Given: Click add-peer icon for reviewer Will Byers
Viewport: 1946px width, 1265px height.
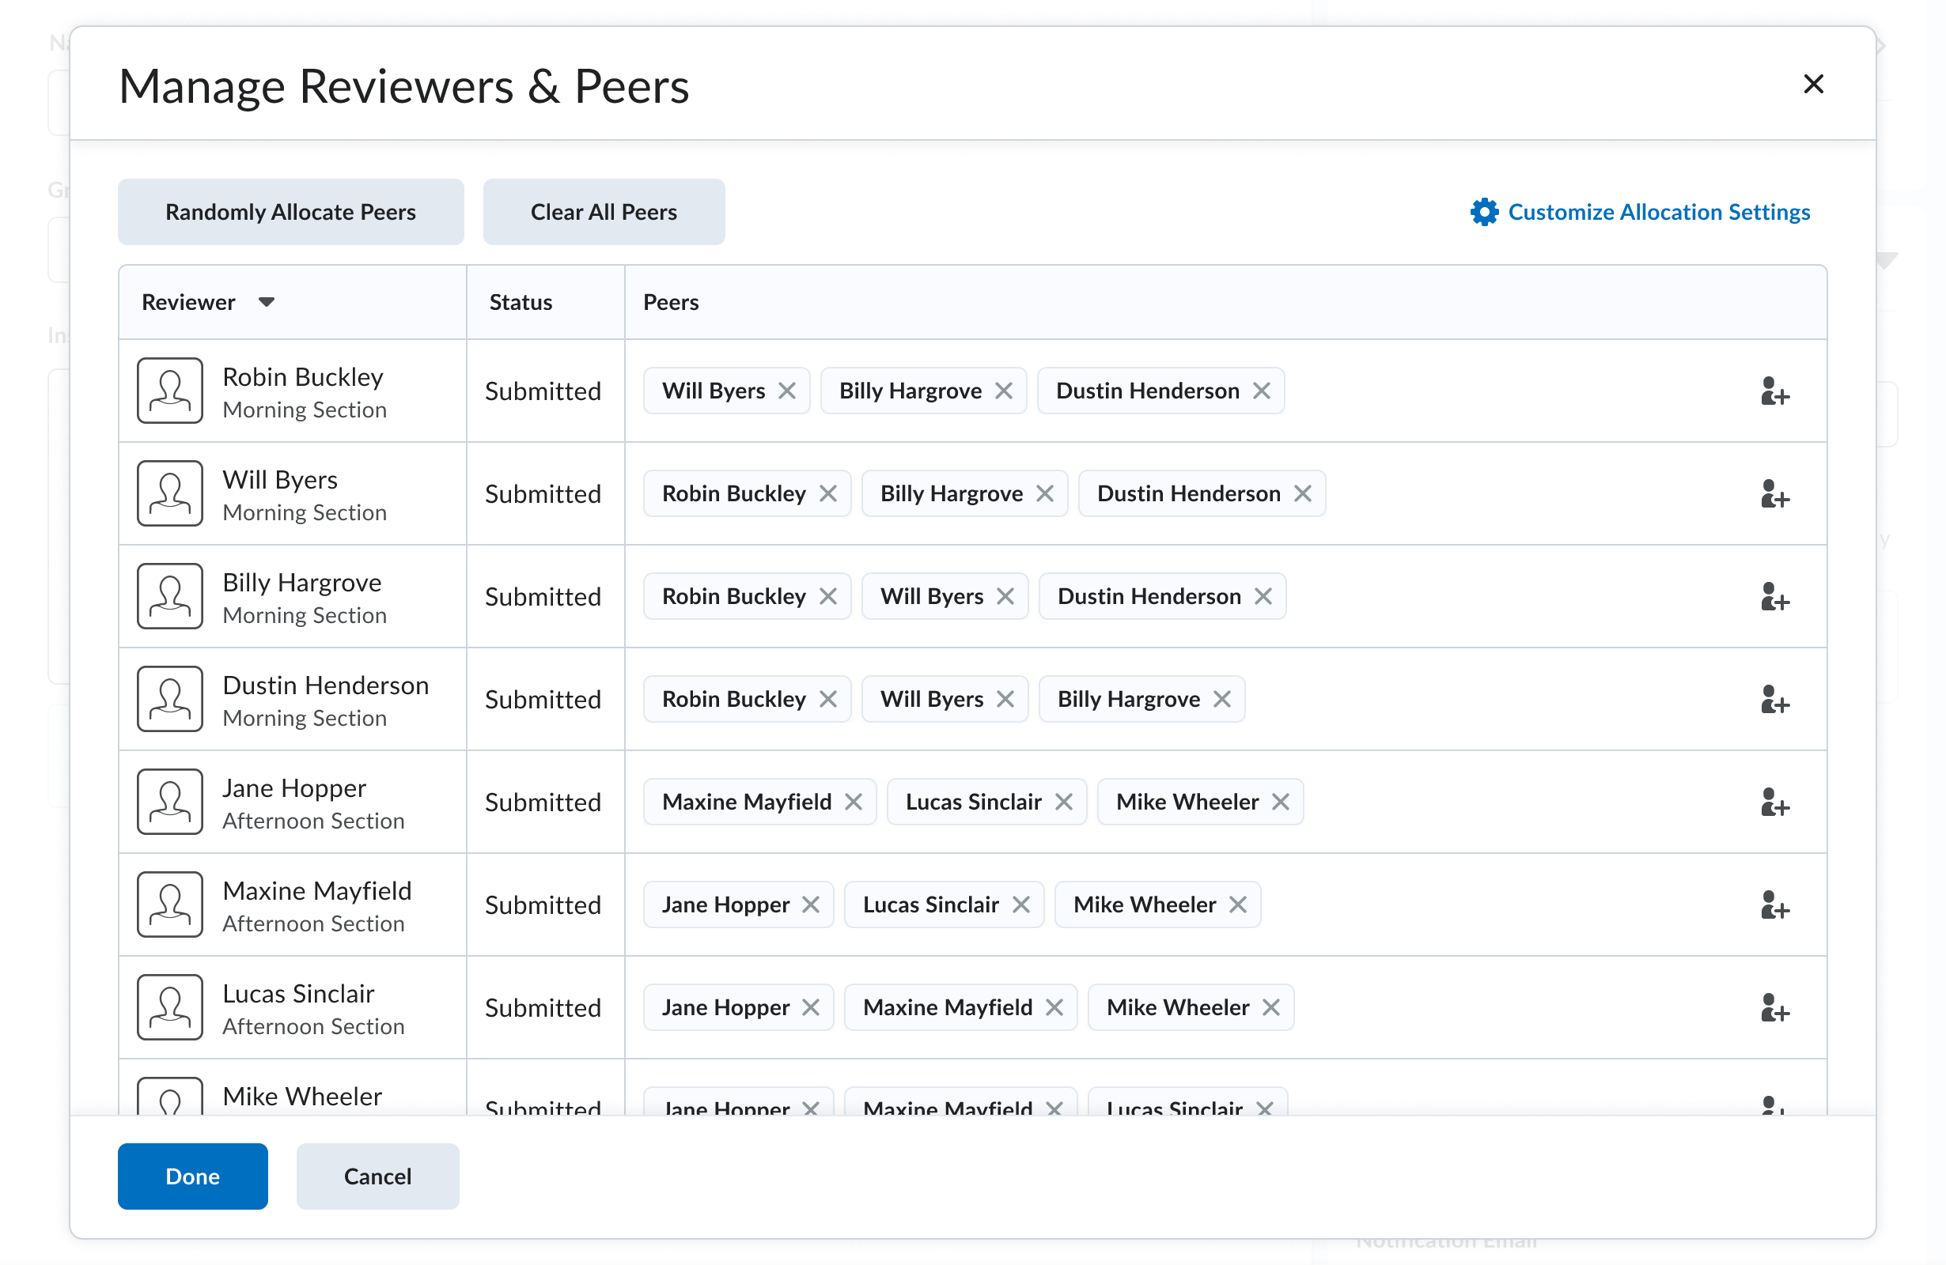Looking at the screenshot, I should click(1774, 494).
